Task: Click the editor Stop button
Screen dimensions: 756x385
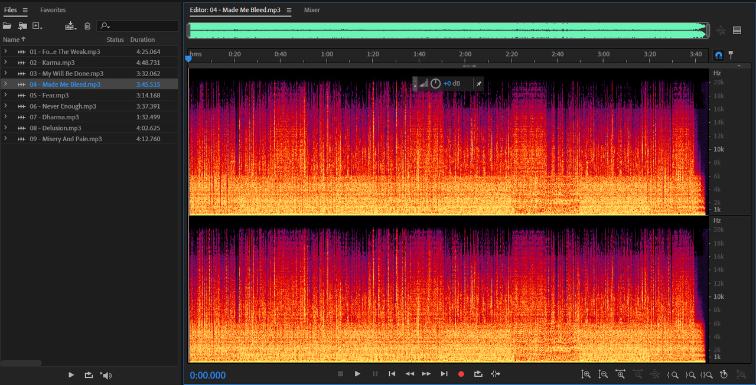Action: tap(340, 374)
